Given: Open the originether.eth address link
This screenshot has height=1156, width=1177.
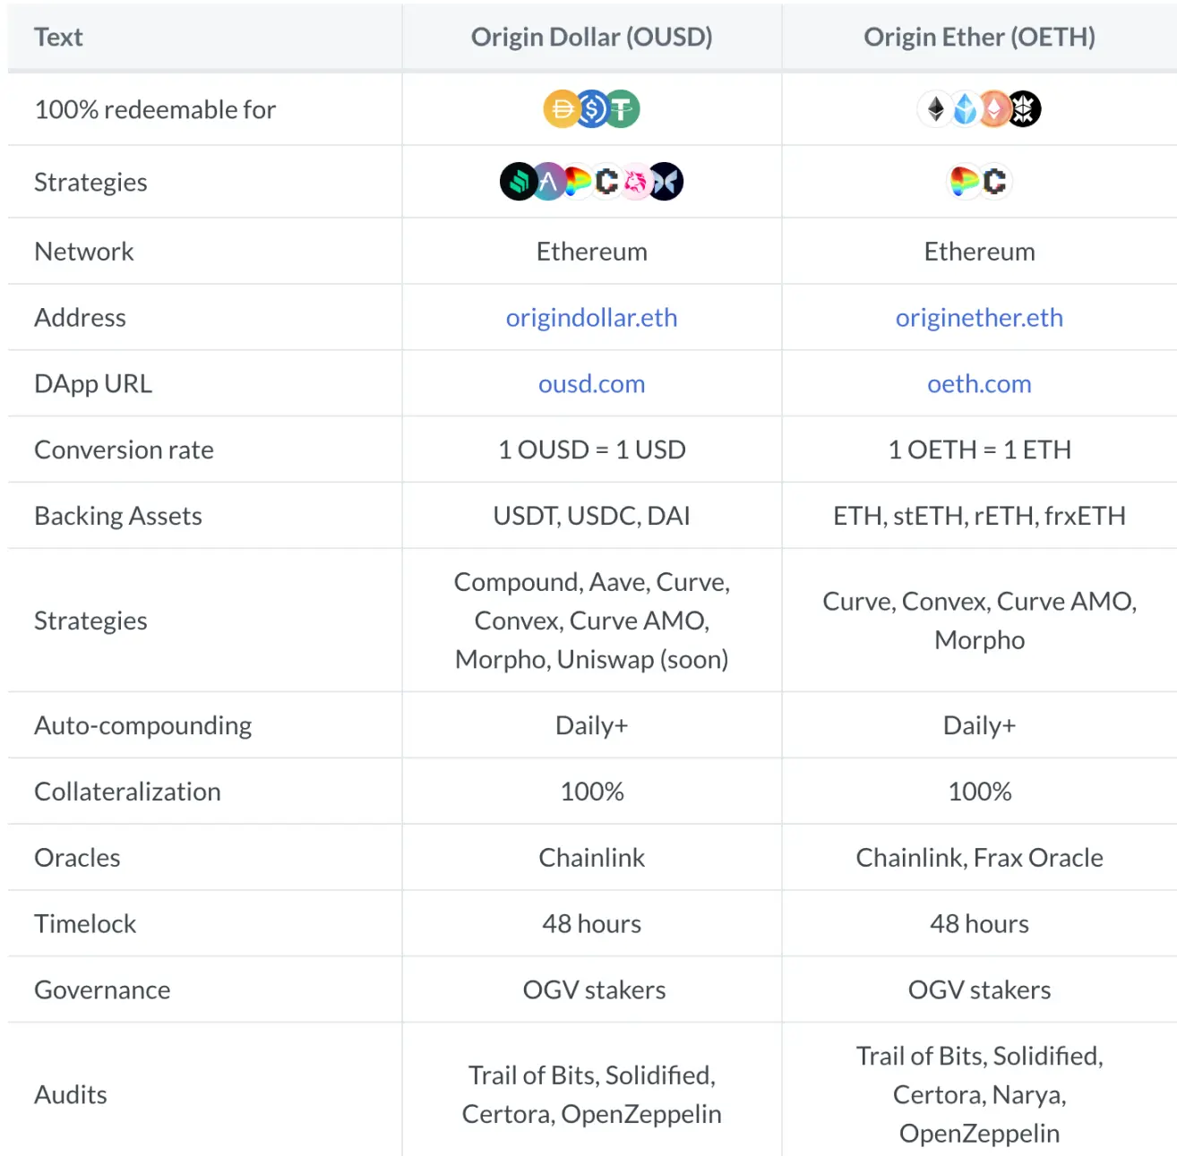Looking at the screenshot, I should pos(979,318).
